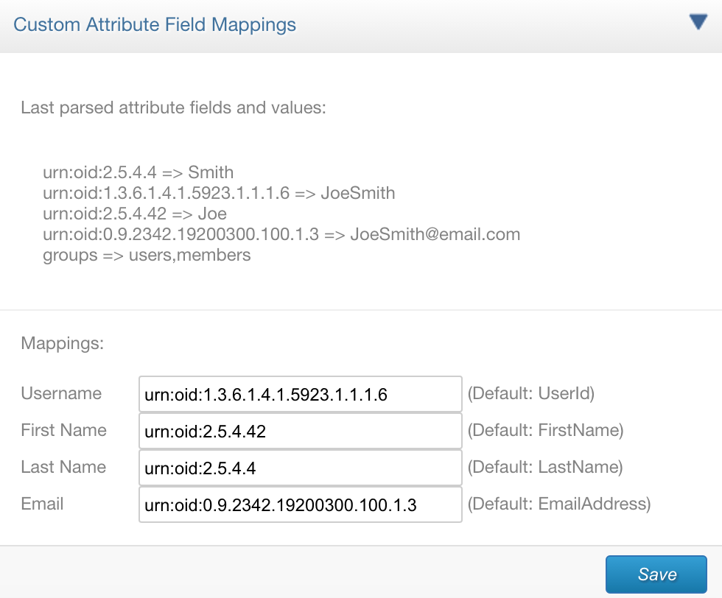The height and width of the screenshot is (598, 722).
Task: Click the (Default: FirstName) hint text
Action: click(545, 430)
